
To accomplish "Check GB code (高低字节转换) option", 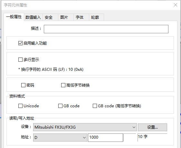I will coord(95,106).
